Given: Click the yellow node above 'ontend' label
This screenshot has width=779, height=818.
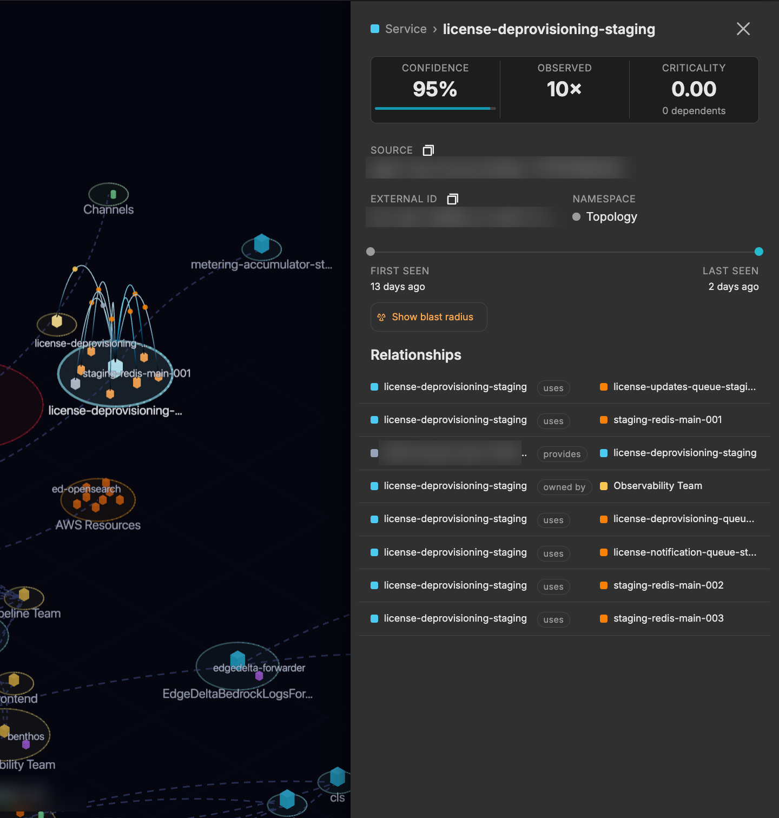Looking at the screenshot, I should 14,680.
